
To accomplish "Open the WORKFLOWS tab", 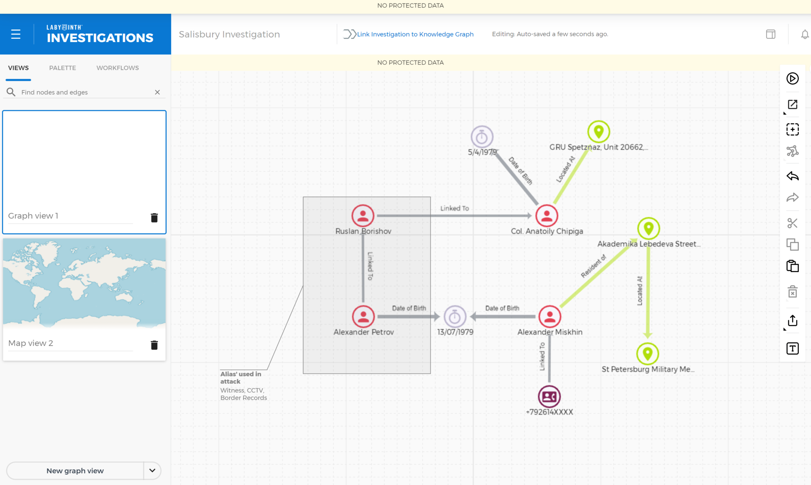I will tap(117, 68).
